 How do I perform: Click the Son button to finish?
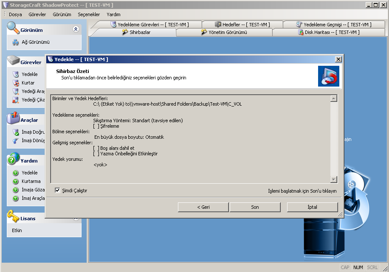255,207
